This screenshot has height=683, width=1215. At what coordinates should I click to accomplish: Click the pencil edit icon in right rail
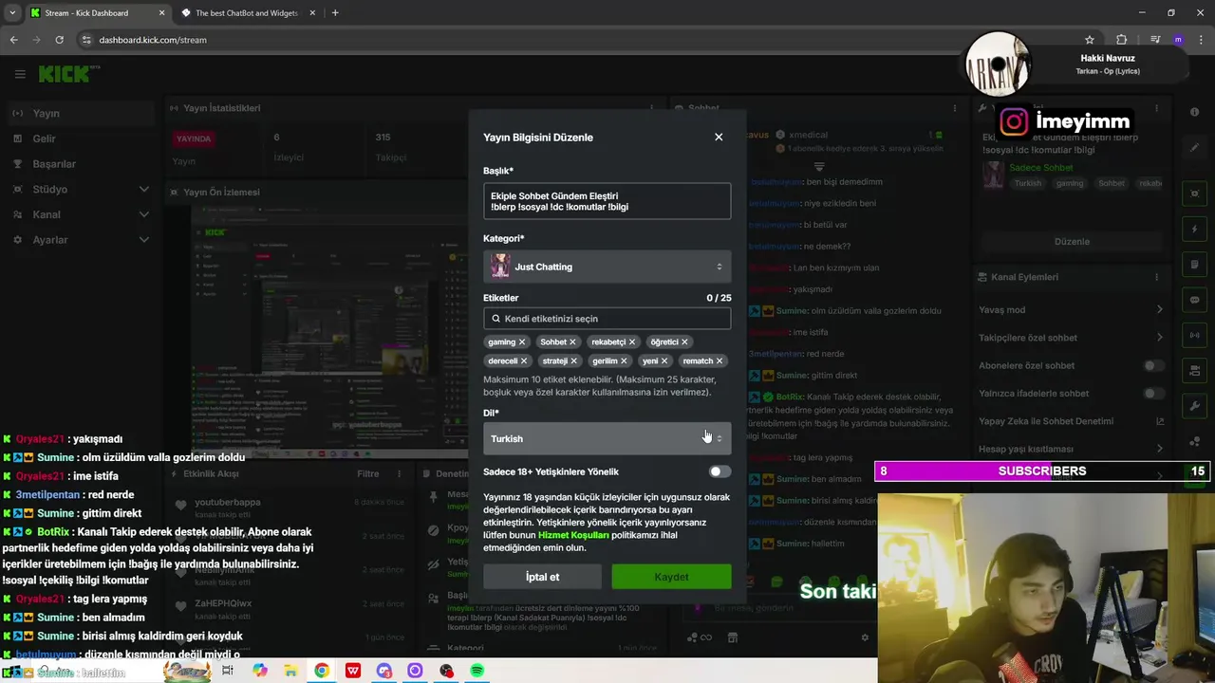(1194, 147)
